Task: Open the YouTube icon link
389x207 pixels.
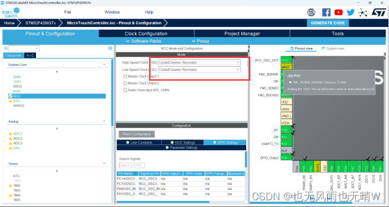Action: click(x=338, y=12)
